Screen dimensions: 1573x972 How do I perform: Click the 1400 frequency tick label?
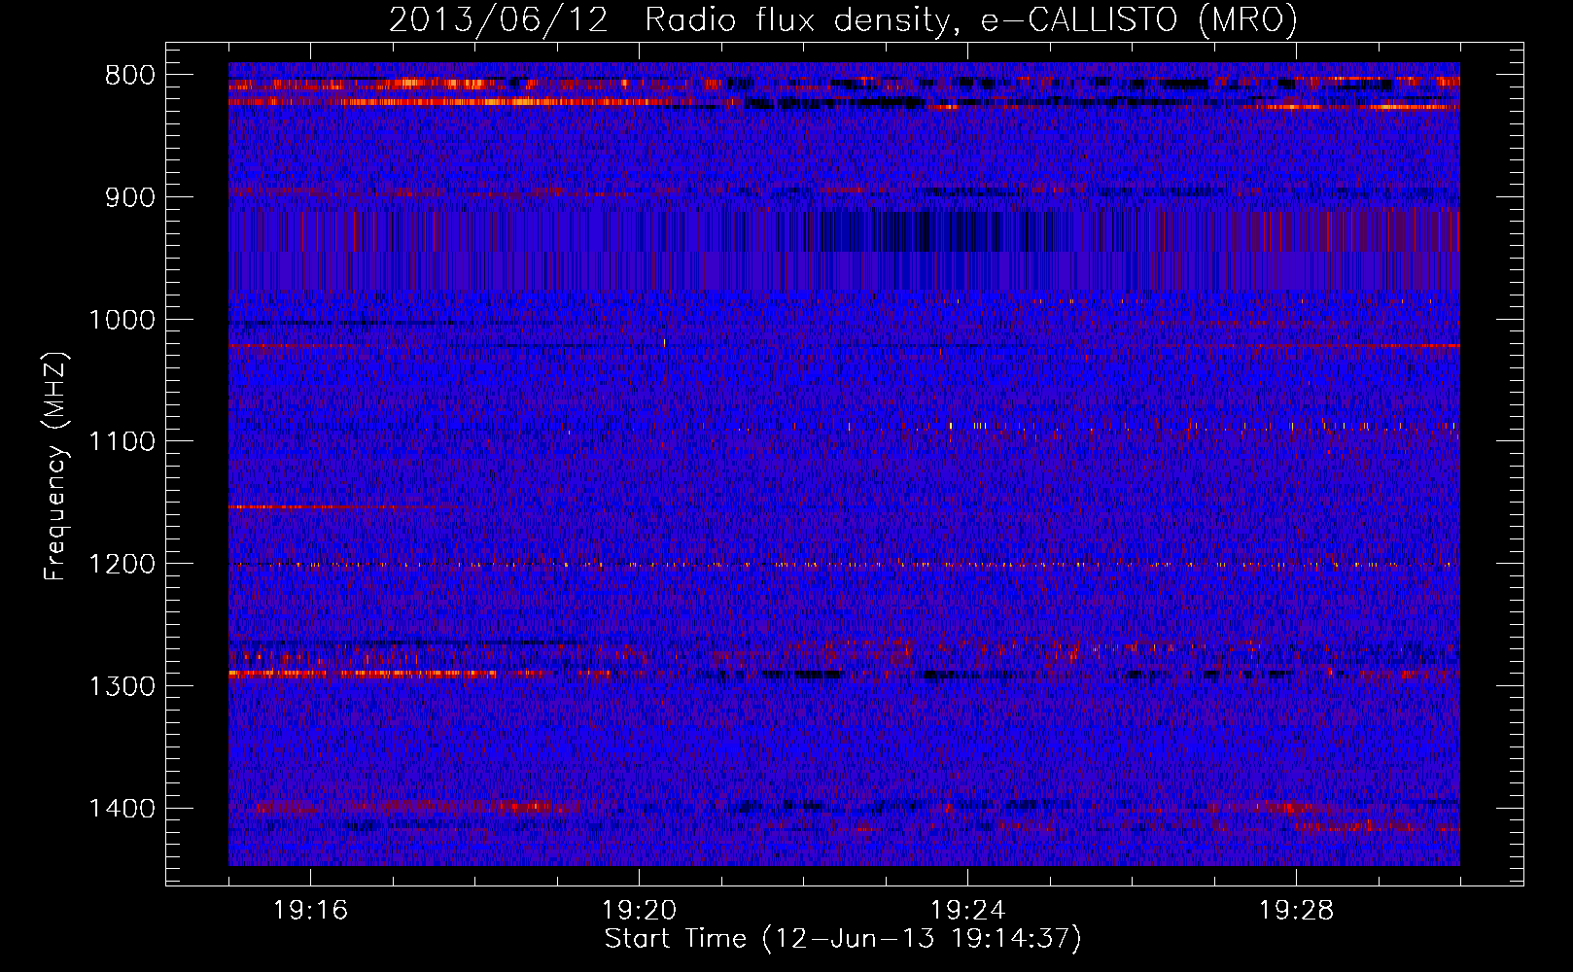tap(122, 808)
